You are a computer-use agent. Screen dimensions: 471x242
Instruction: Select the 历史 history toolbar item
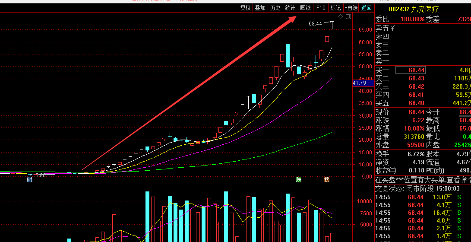(x=275, y=8)
